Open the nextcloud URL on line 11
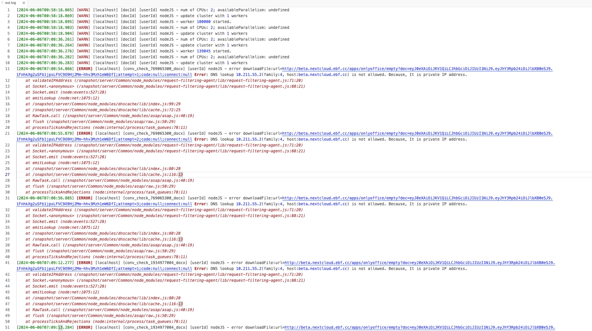This screenshot has width=592, height=331. [x=417, y=69]
